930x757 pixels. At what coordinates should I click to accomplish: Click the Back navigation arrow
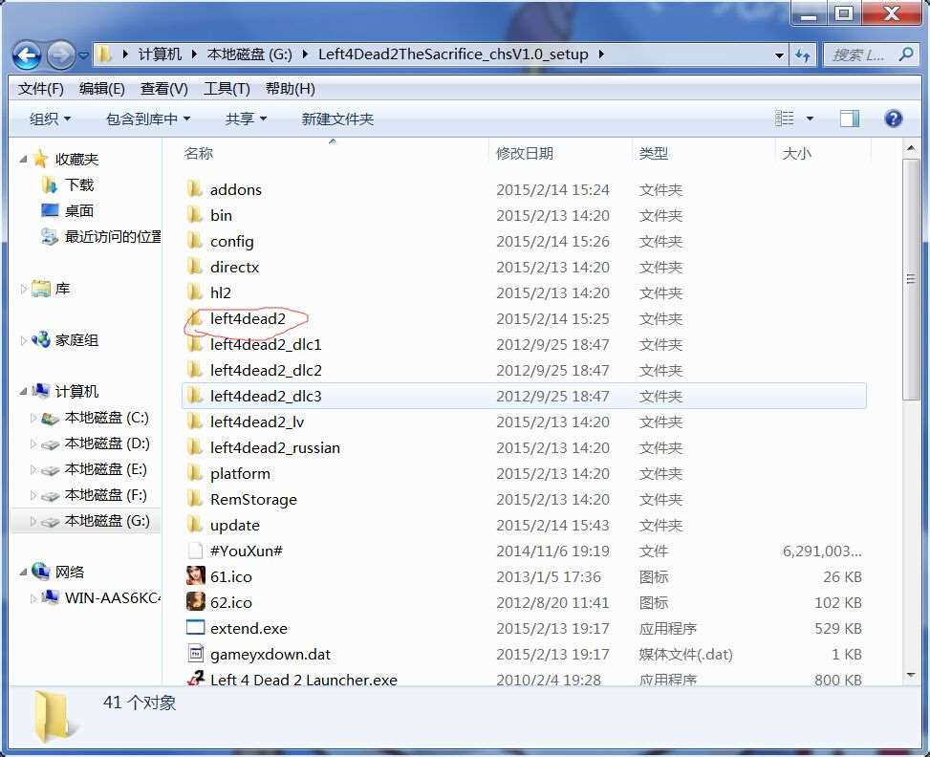27,55
